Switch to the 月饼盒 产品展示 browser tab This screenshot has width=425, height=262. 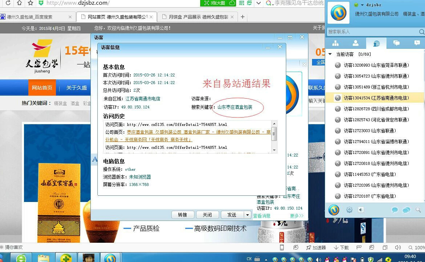pyautogui.click(x=198, y=17)
